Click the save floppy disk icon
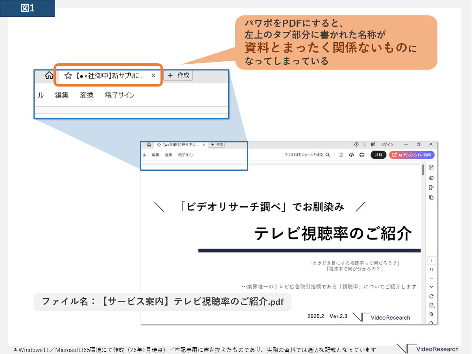472x354 pixels. pos(341,155)
